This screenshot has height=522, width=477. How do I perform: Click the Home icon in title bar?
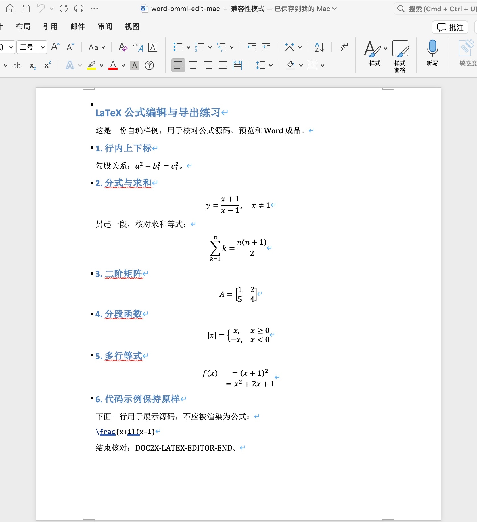click(x=10, y=9)
